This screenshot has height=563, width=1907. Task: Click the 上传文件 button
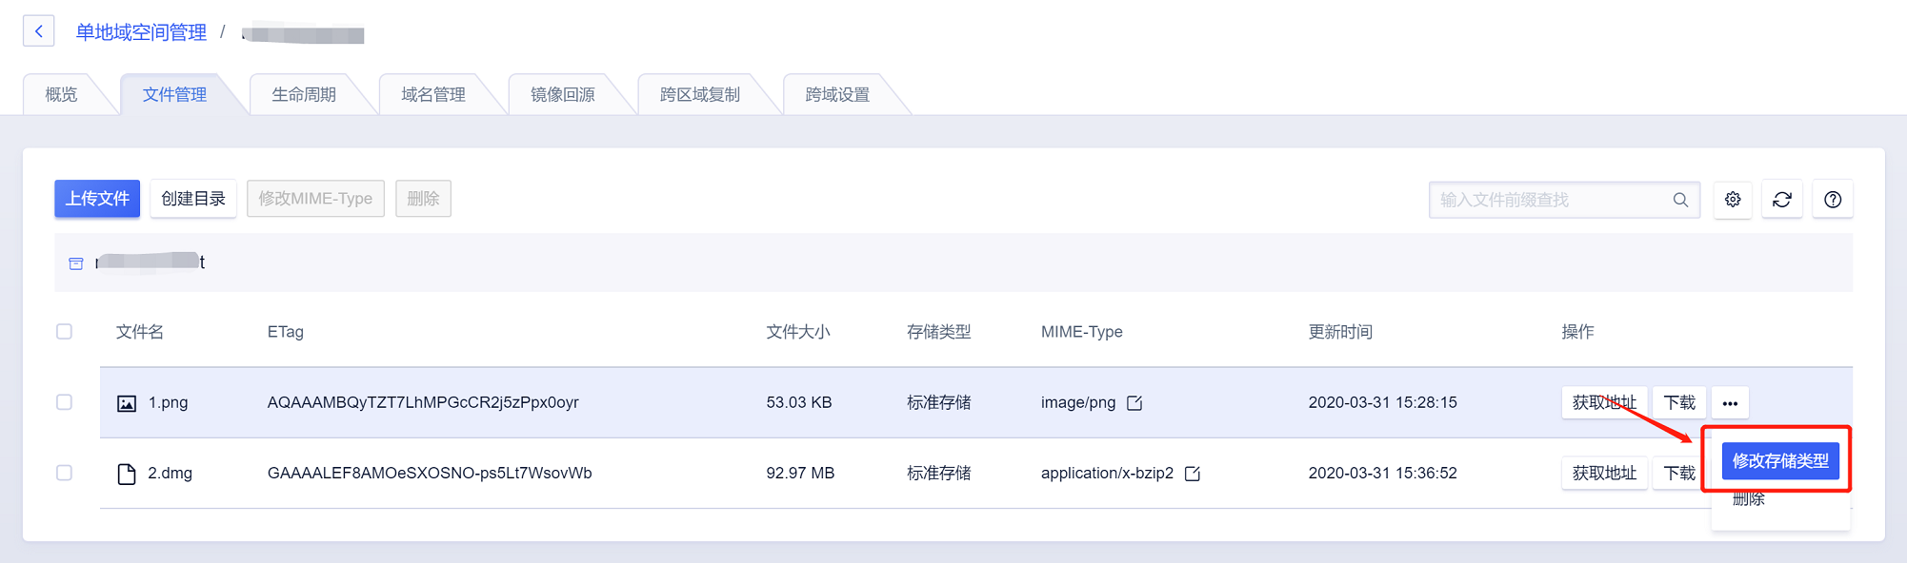pos(97,199)
